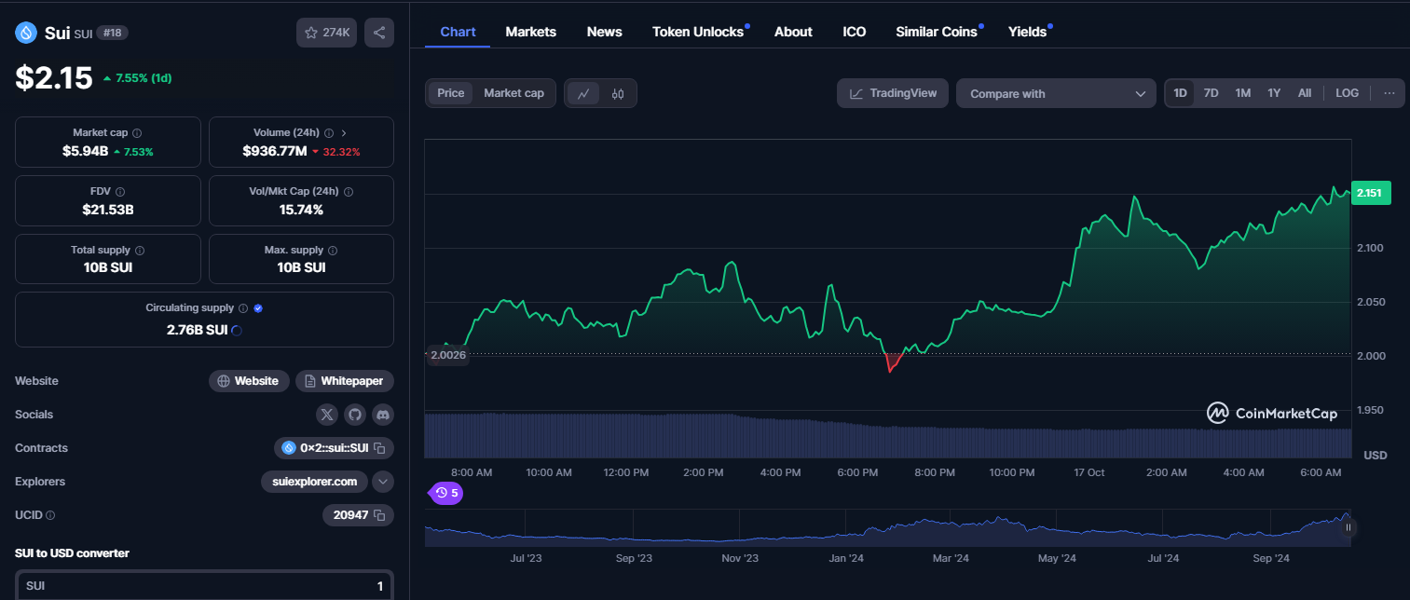Copy the UCID 20947 value
Image resolution: width=1410 pixels, height=600 pixels.
pyautogui.click(x=380, y=515)
